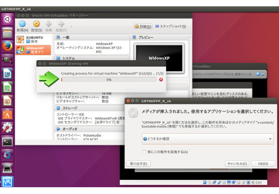279x194 pixels.
Task: Switch to the Details (詳細) view
Action: point(143,26)
